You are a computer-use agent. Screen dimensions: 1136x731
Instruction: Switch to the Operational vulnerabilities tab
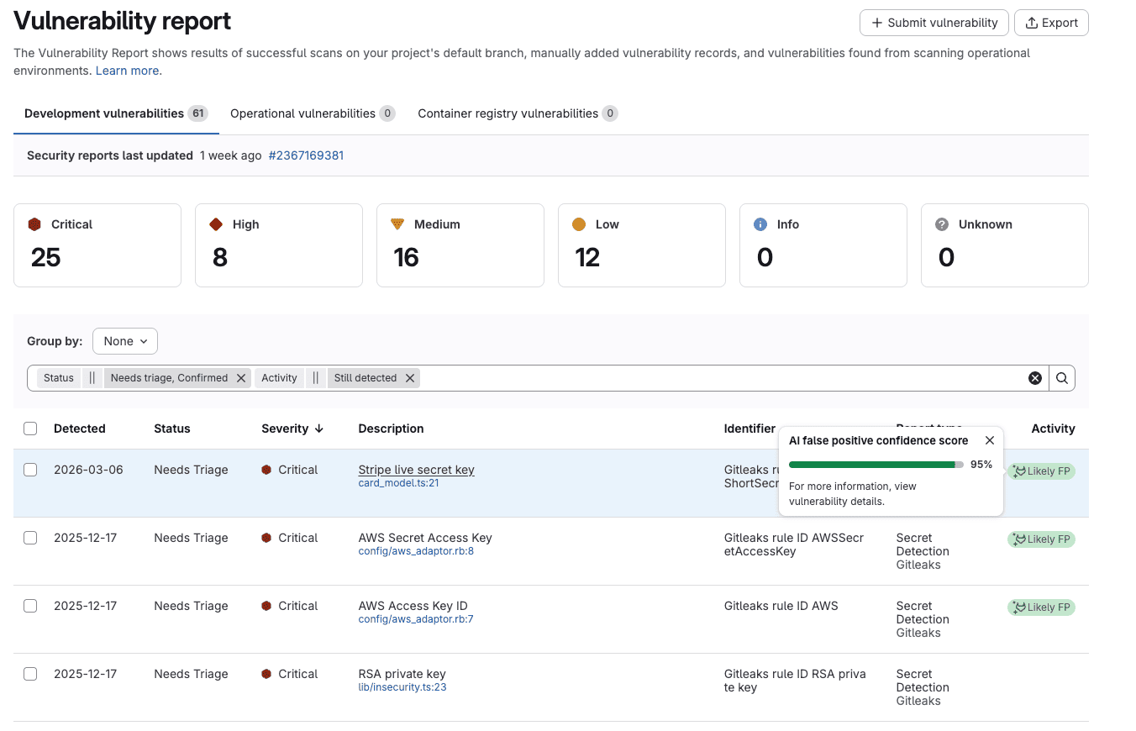[302, 113]
